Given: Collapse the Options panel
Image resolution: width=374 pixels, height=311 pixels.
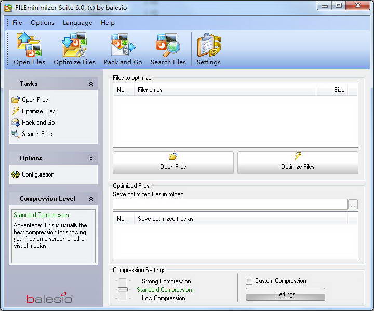Looking at the screenshot, I should pyautogui.click(x=91, y=158).
